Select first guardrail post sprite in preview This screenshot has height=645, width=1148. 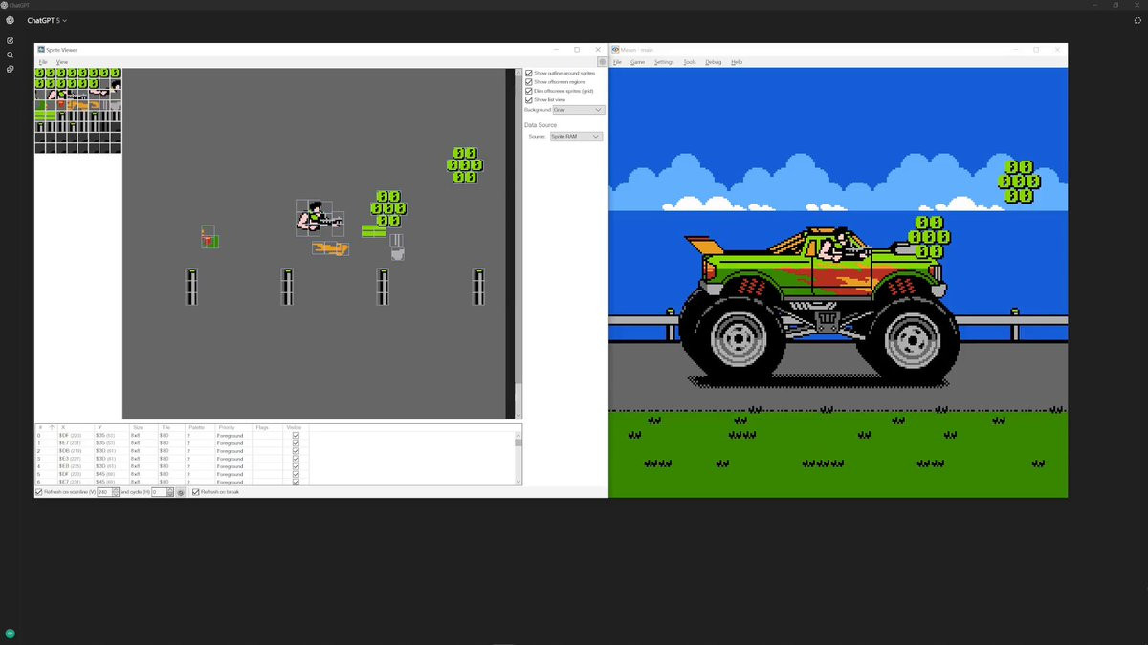coord(191,287)
